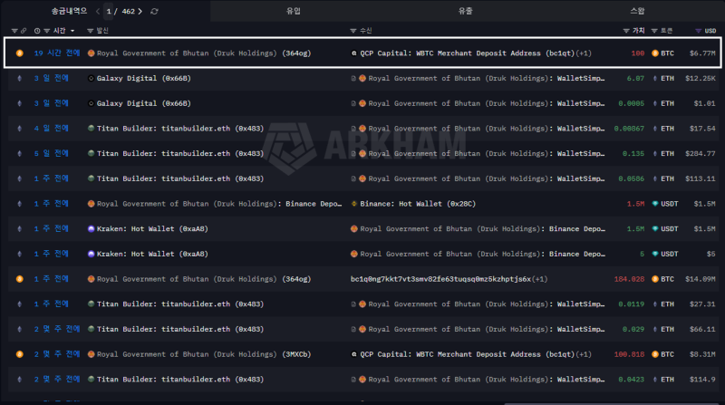The width and height of the screenshot is (725, 405).
Task: Refresh the transfer list with the reload icon
Action: [x=154, y=11]
